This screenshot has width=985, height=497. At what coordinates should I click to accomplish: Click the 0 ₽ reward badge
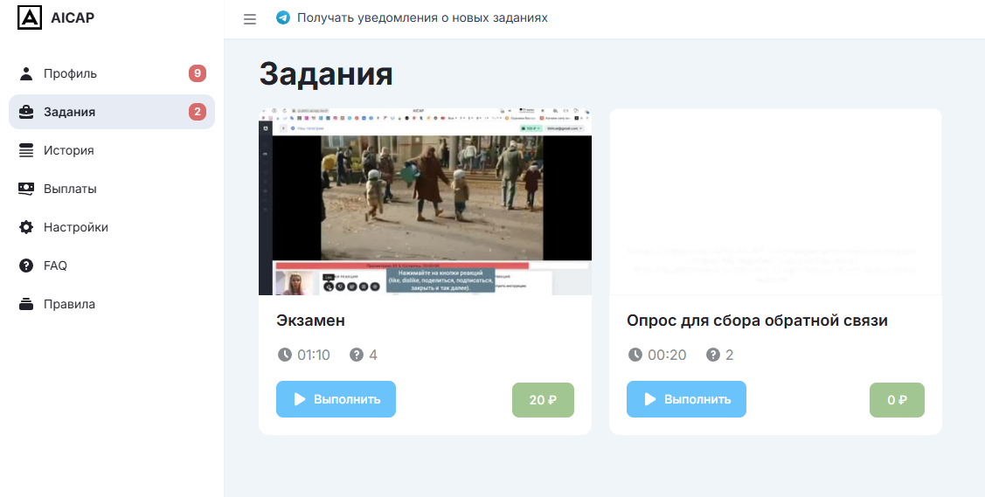[897, 400]
